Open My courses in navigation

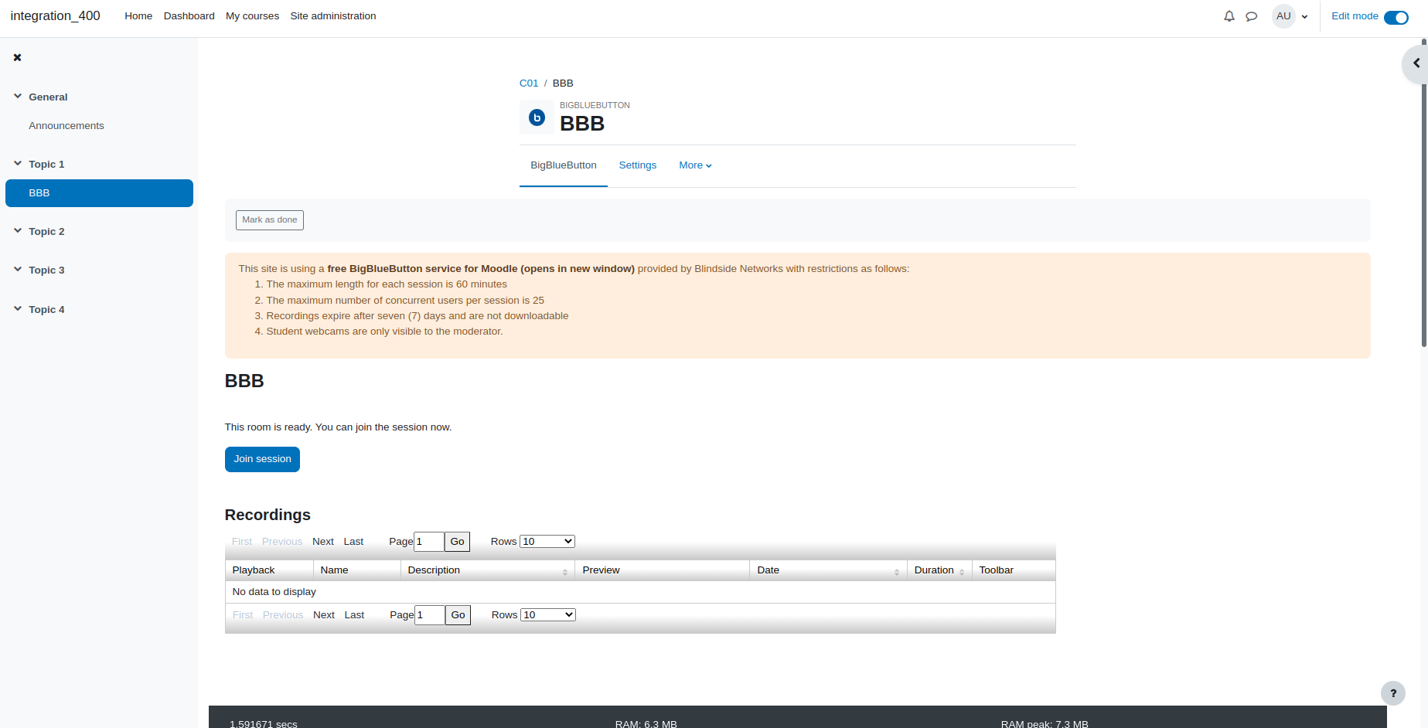coord(252,16)
